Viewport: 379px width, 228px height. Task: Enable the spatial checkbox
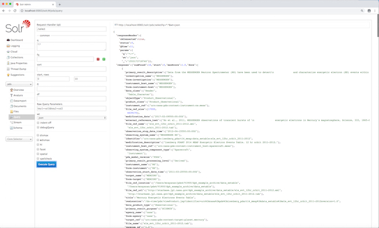point(38,154)
